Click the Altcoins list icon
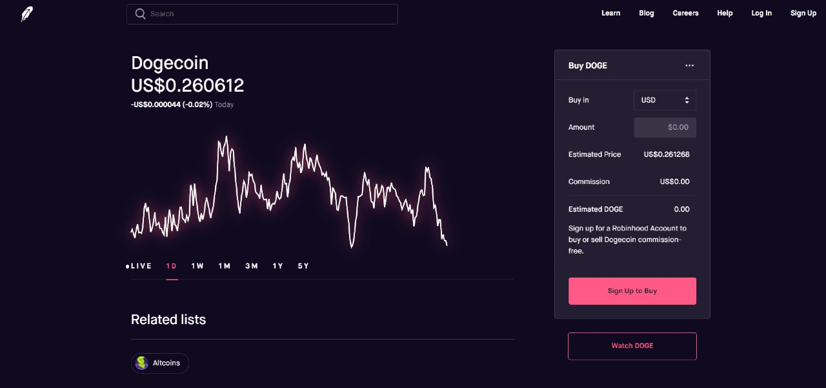Viewport: 826px width, 388px height. [x=142, y=363]
